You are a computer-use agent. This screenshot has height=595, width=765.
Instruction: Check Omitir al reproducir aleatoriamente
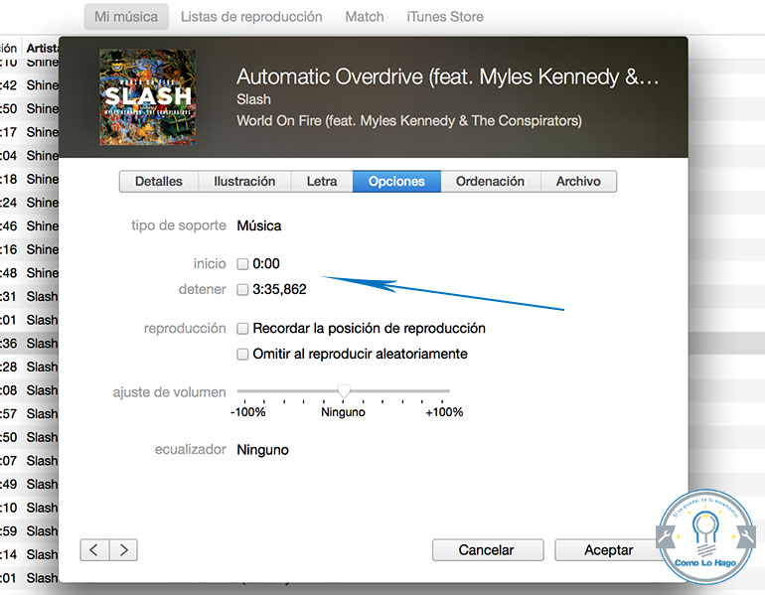point(242,354)
